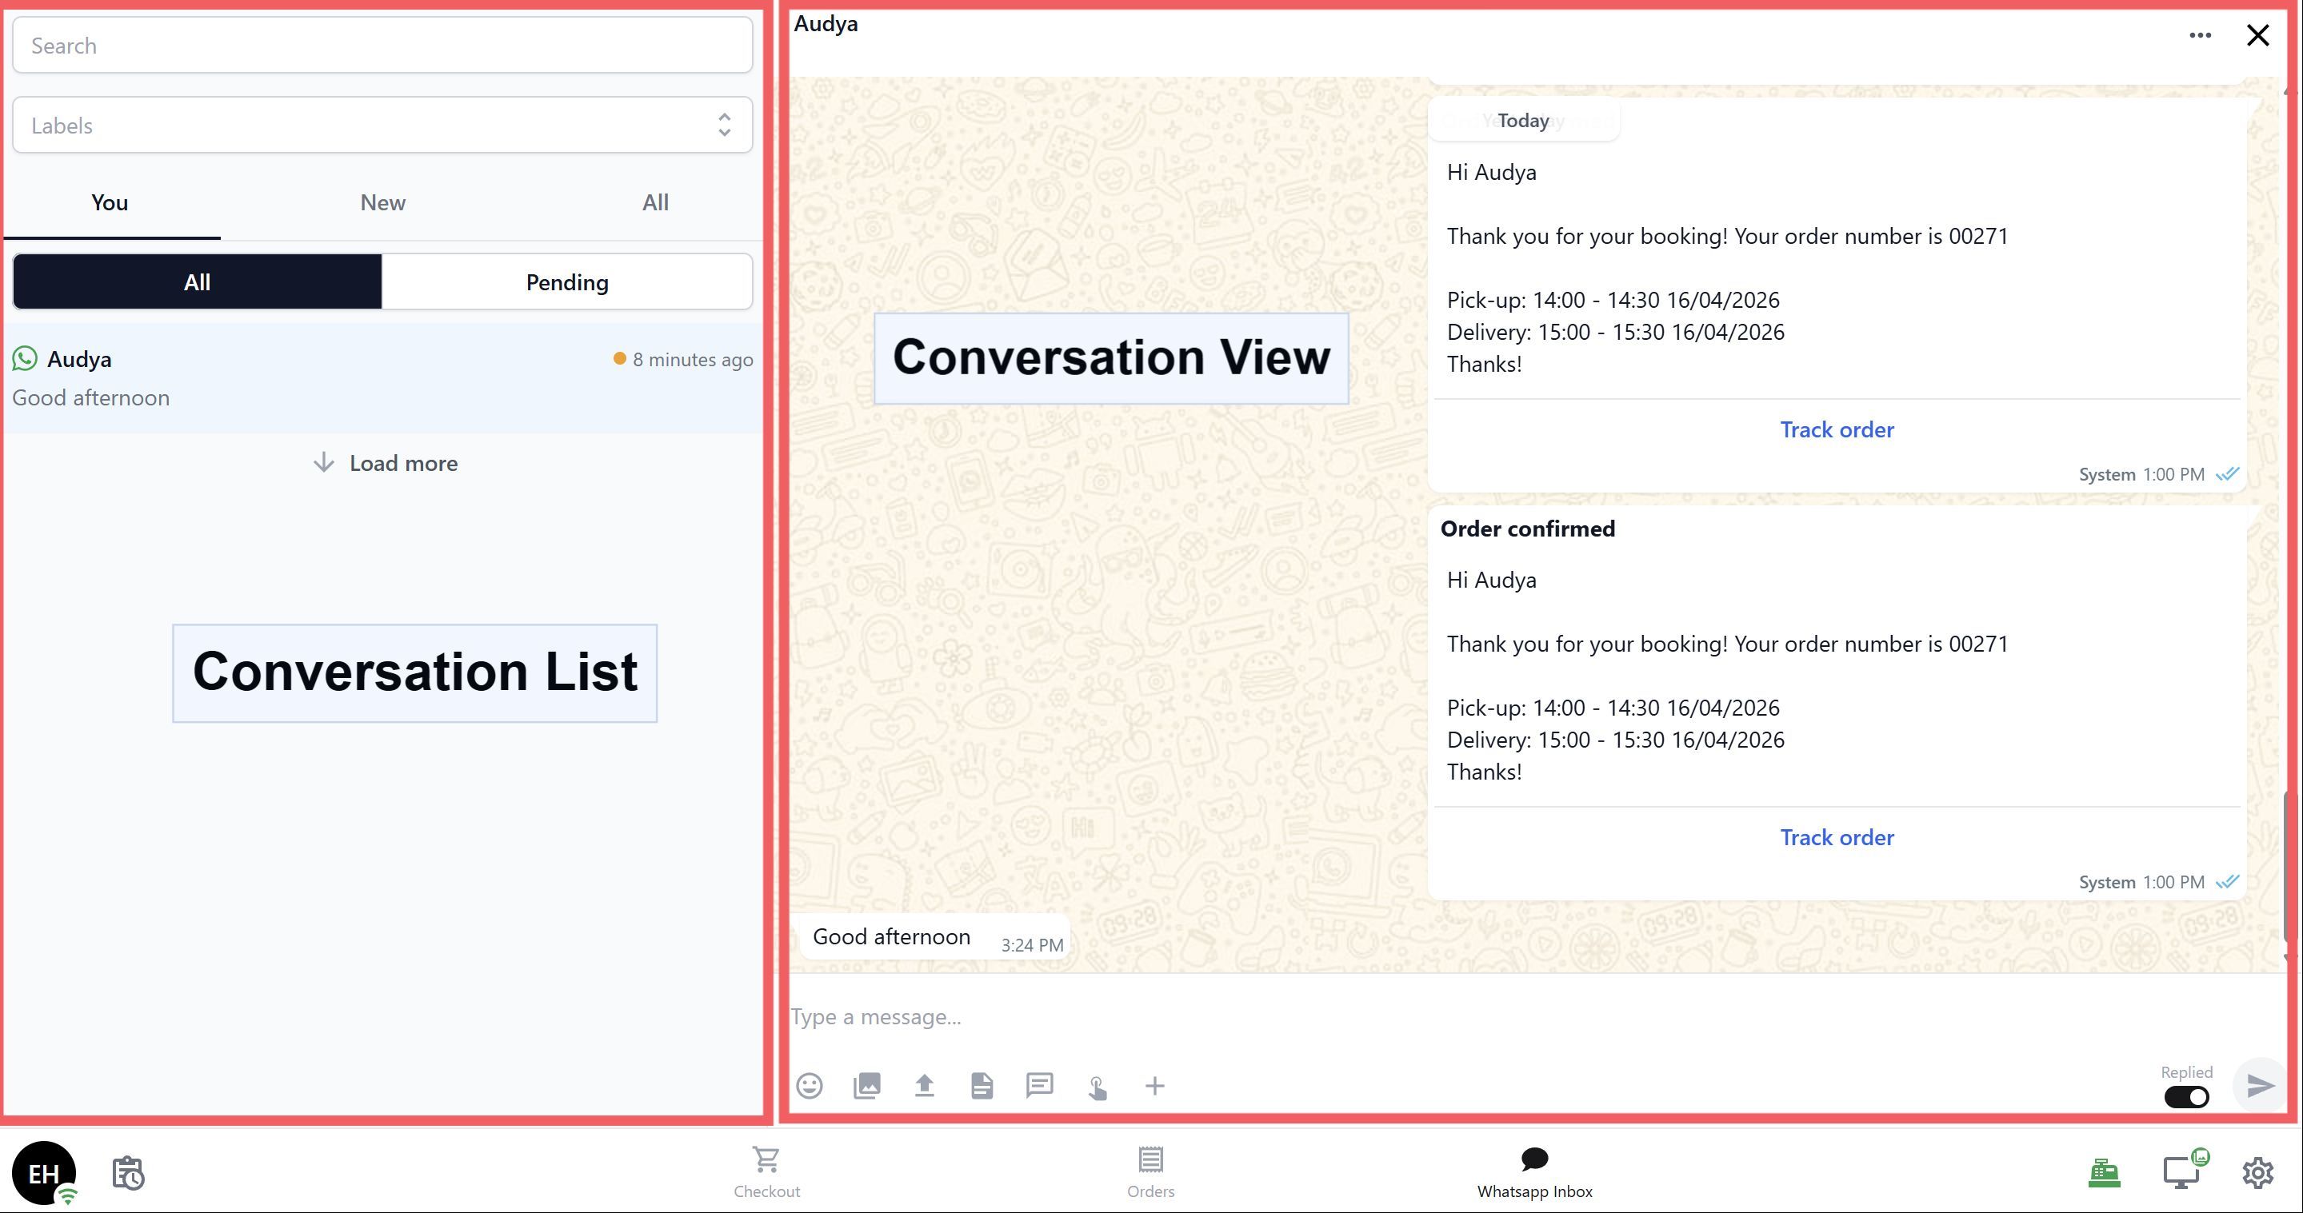Viewport: 2303px width, 1213px height.
Task: Open quick reply message icon
Action: (1039, 1085)
